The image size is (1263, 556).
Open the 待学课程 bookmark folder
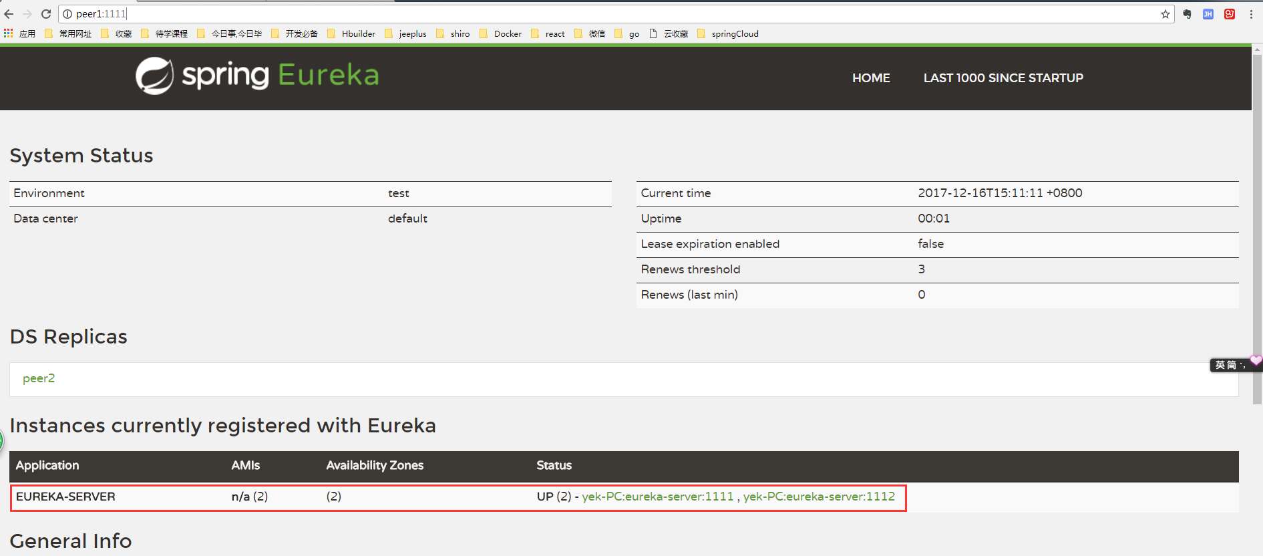[x=164, y=33]
